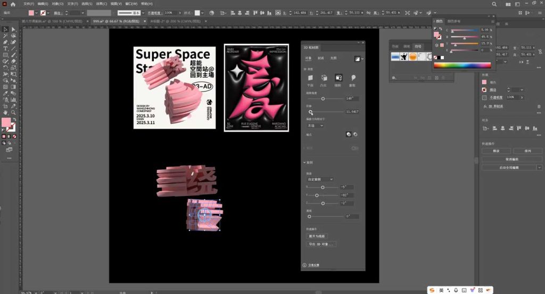Select the Rectangle tool
This screenshot has width=545, height=294.
click(5, 55)
